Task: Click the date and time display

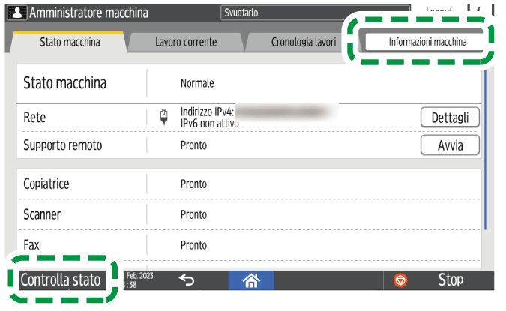Action: [x=137, y=280]
